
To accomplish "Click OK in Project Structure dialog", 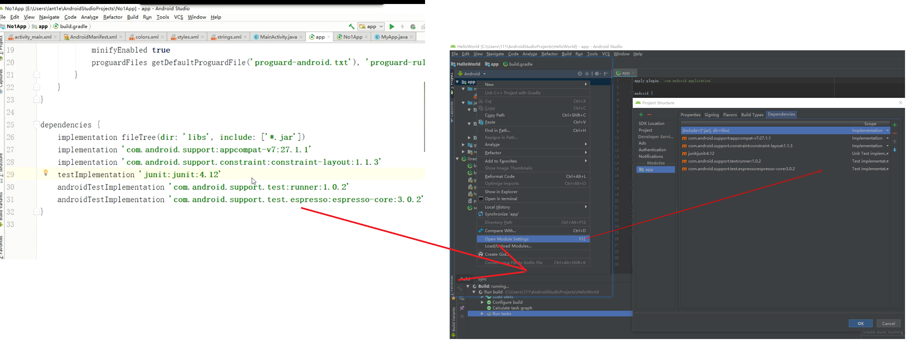I will (860, 323).
